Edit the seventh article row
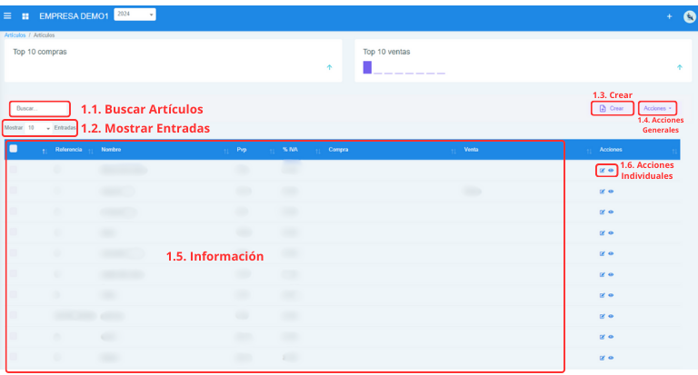This screenshot has width=698, height=375. 603,295
